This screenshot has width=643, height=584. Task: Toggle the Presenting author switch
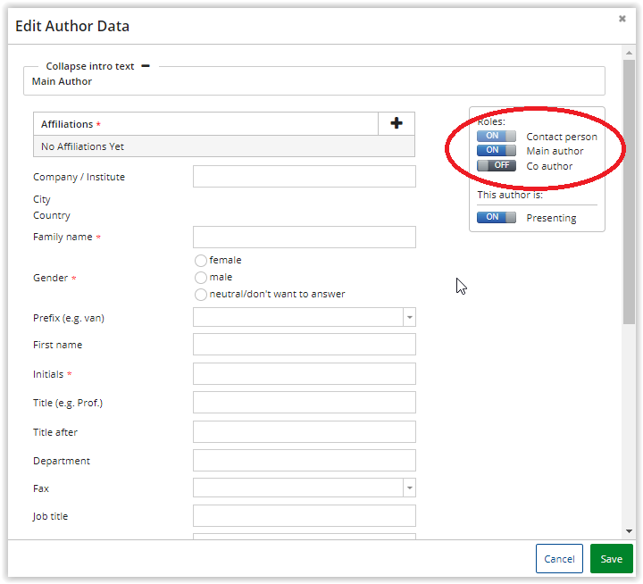click(497, 217)
